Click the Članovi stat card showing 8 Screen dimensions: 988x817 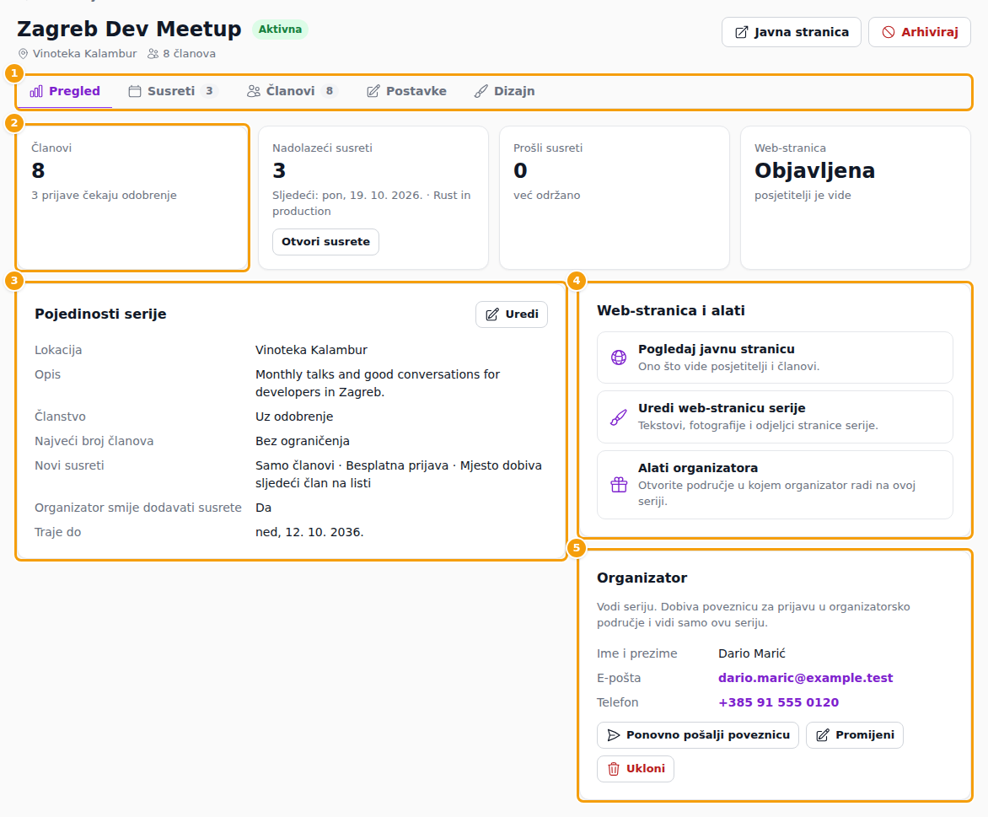pyautogui.click(x=132, y=198)
